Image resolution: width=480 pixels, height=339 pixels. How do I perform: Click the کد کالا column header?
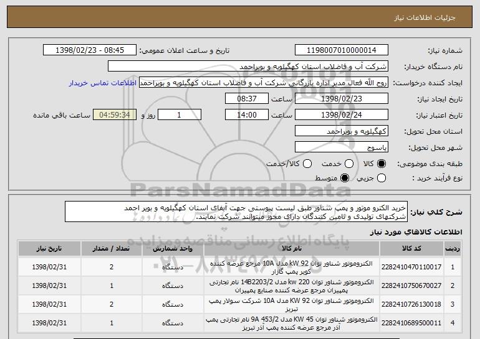(x=411, y=249)
